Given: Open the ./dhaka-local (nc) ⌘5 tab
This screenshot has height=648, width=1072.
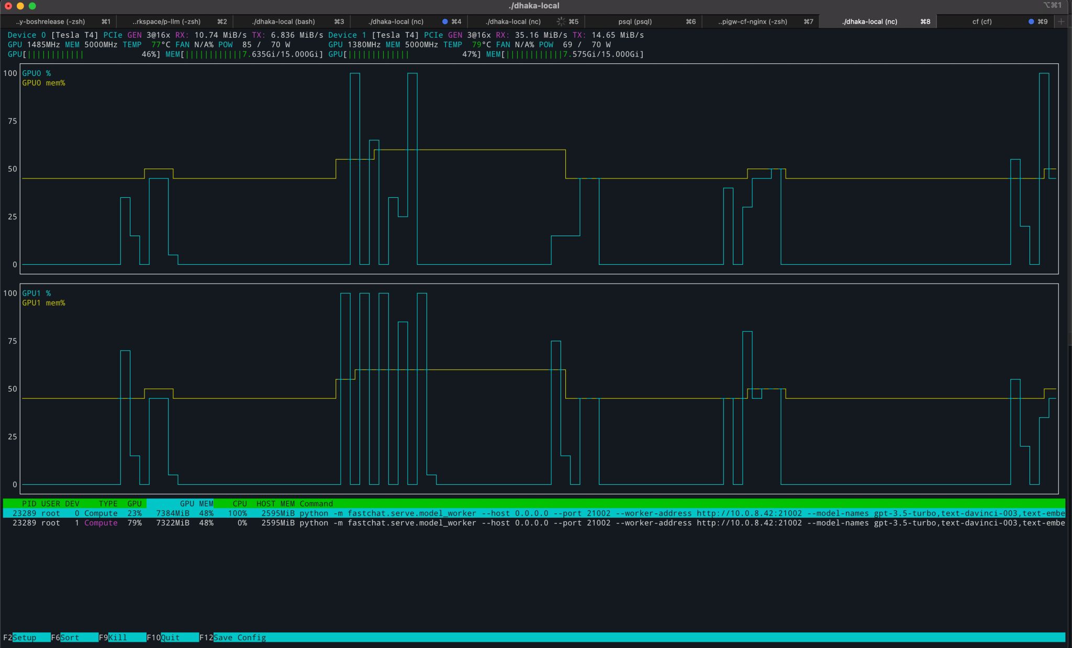Looking at the screenshot, I should (525, 21).
